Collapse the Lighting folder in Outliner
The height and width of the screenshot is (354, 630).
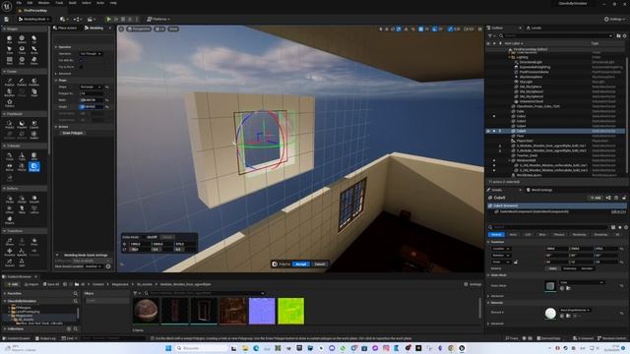pos(510,57)
